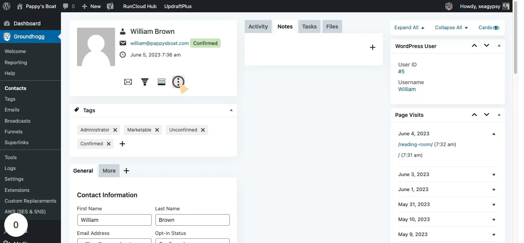The height and width of the screenshot is (243, 524).
Task: Click the plus icon to add note
Action: (373, 47)
